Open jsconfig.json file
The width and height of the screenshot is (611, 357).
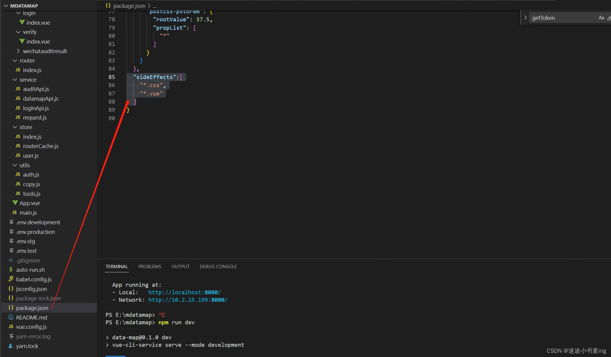[x=32, y=289]
